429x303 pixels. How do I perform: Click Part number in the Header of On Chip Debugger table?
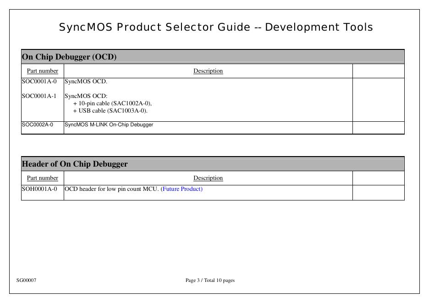coord(43,178)
